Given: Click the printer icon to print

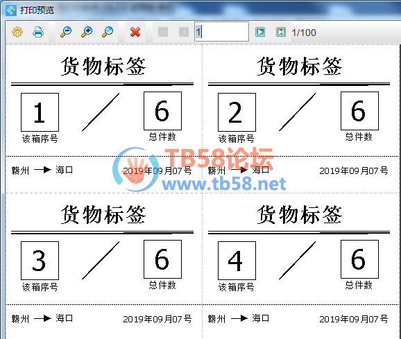Looking at the screenshot, I should (x=38, y=32).
